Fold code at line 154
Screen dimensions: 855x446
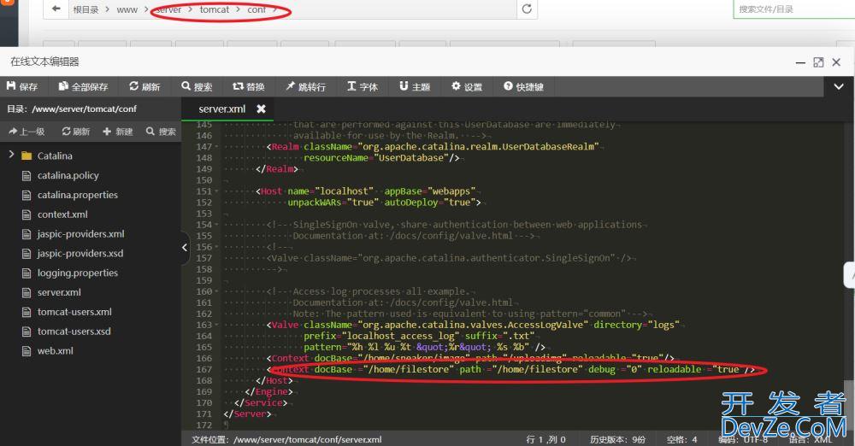(x=216, y=225)
